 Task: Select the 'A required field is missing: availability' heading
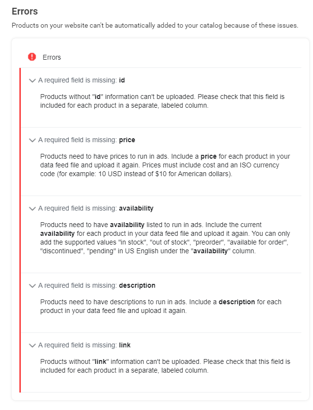pyautogui.click(x=95, y=209)
